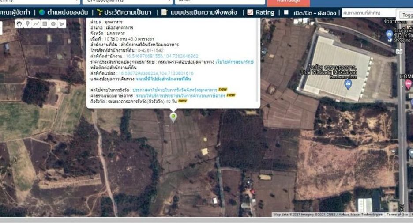Viewport: 413px width, 223px height.
Task: Click เปิด/ปิด - ผังเมือง label
Action: pyautogui.click(x=315, y=13)
